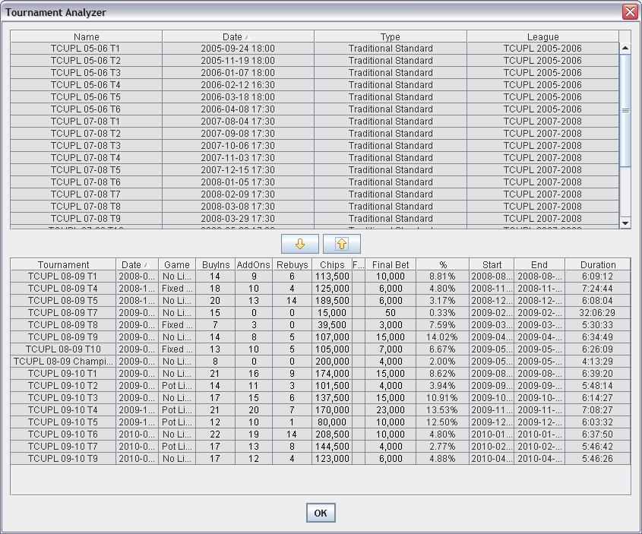The width and height of the screenshot is (642, 534).
Task: Select the TCUPL 07-08 T3 tournament row
Action: (86, 146)
